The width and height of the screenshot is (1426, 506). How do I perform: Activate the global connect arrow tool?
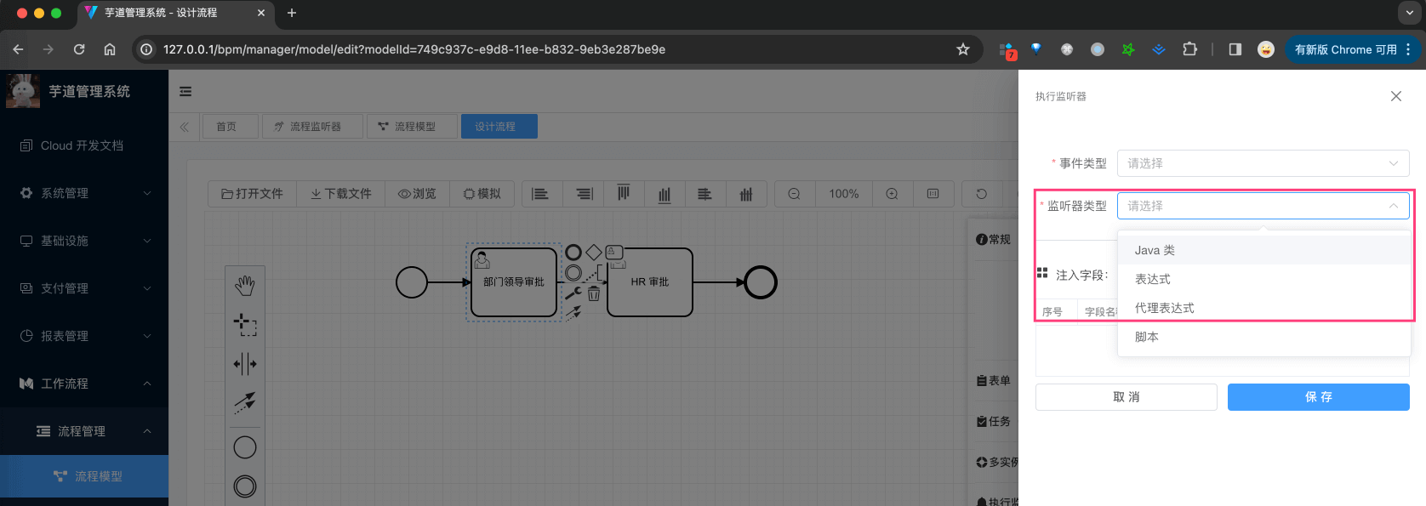pos(245,402)
